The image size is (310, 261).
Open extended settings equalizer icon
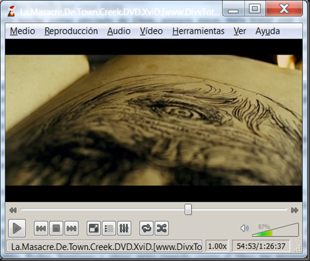(x=124, y=228)
